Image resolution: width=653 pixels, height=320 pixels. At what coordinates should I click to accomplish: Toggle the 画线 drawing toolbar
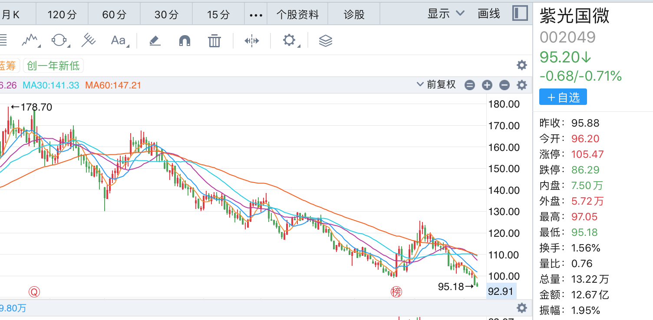(x=488, y=14)
